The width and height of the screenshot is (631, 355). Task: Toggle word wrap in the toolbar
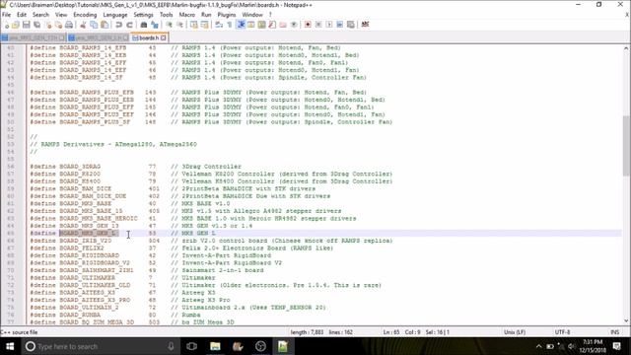pos(219,25)
